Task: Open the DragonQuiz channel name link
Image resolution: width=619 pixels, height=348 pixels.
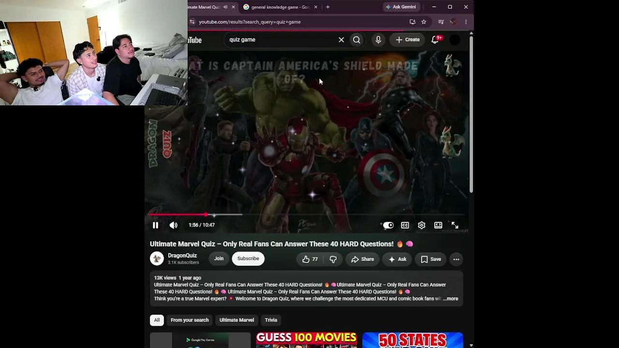Action: click(182, 256)
